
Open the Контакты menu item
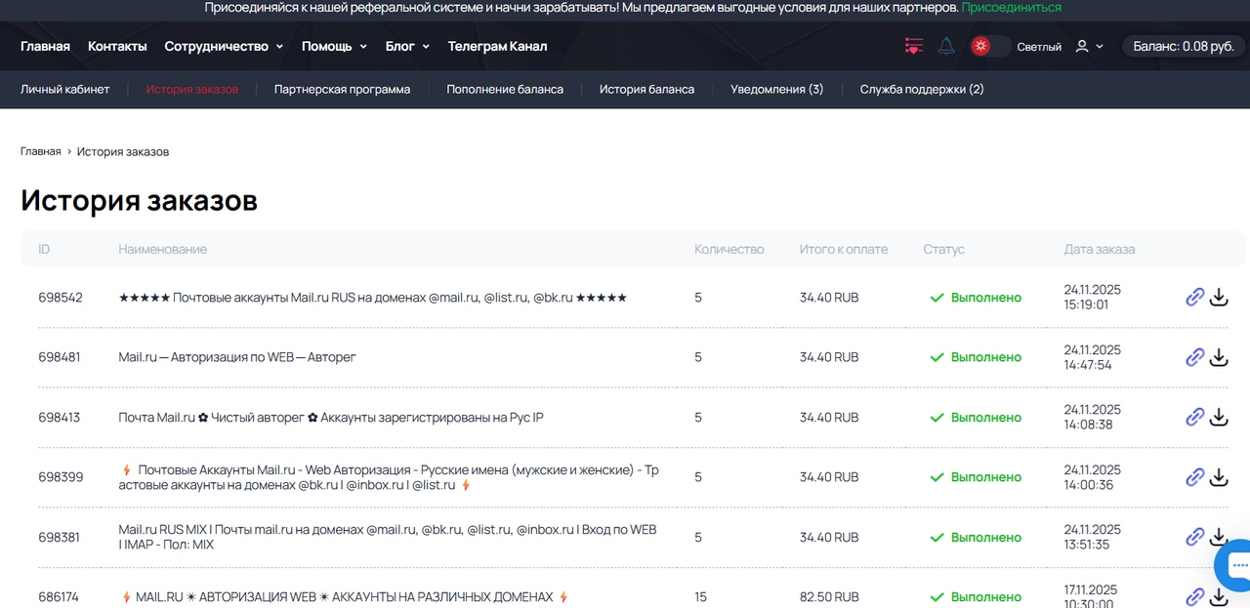(117, 46)
